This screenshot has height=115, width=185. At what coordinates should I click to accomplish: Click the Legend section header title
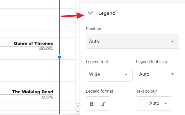click(107, 13)
